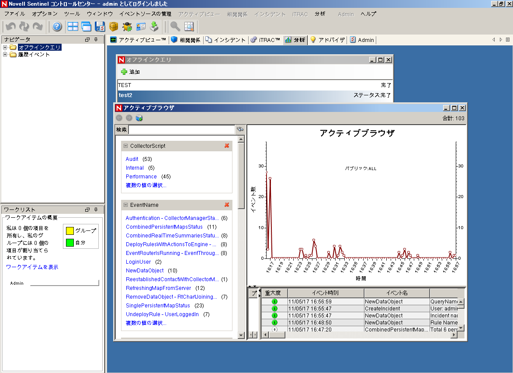Click the yellow グループ color swatch

click(x=69, y=230)
